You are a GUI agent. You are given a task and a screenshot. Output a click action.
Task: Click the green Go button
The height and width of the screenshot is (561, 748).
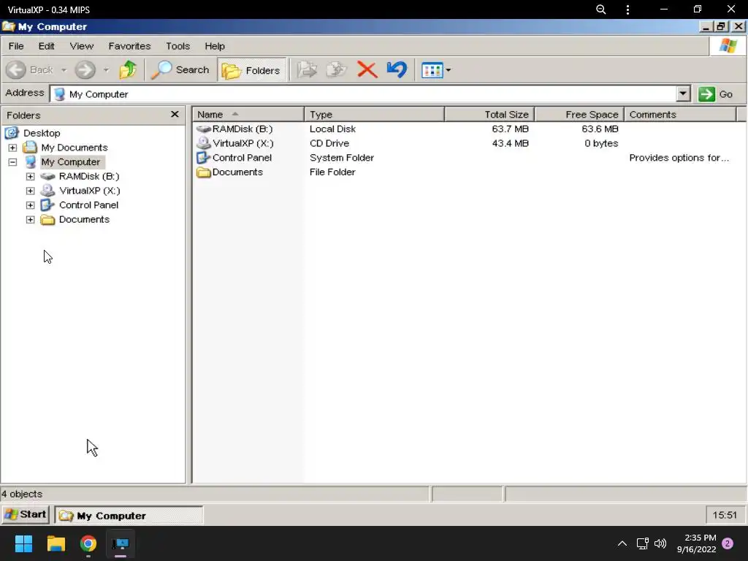pos(716,94)
